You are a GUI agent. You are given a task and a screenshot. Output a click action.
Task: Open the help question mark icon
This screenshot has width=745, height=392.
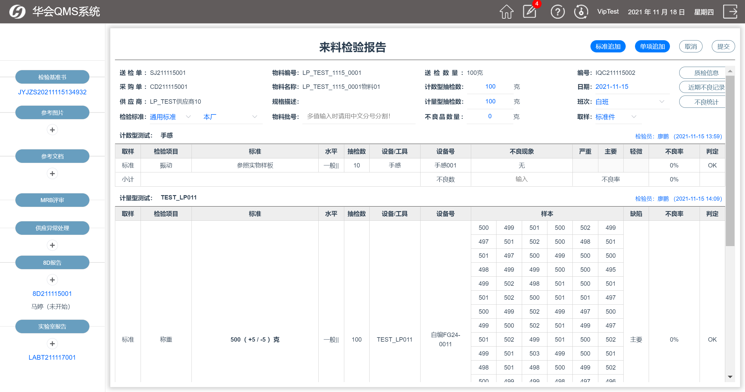coord(557,12)
